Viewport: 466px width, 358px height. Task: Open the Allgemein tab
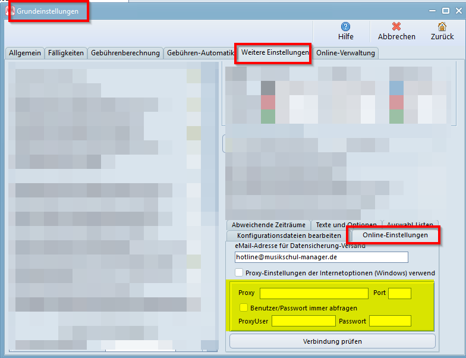click(x=25, y=53)
